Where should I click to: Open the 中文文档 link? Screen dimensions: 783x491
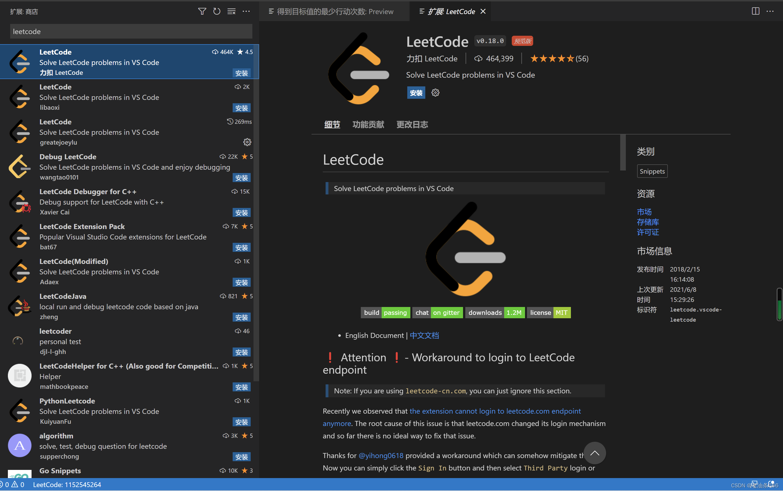pyautogui.click(x=424, y=335)
